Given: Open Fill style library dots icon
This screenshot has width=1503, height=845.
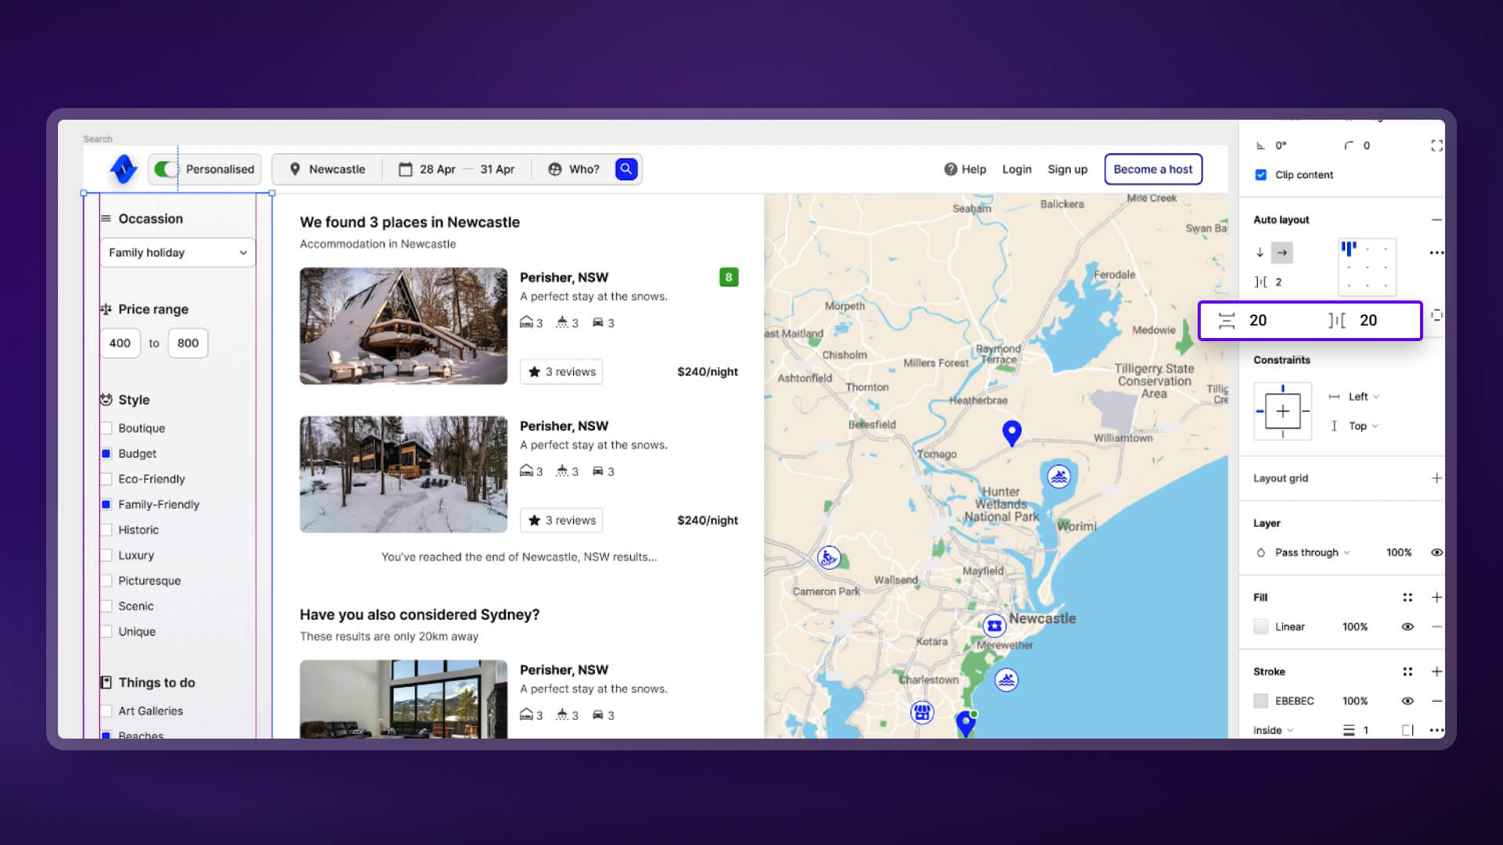Looking at the screenshot, I should [x=1407, y=597].
